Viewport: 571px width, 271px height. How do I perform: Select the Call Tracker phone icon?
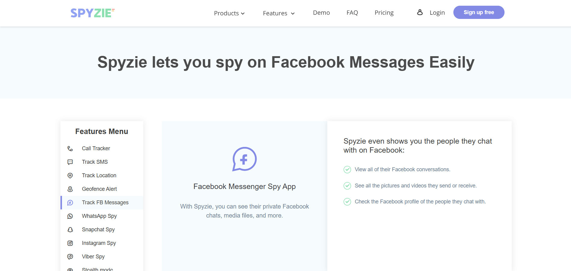[70, 148]
